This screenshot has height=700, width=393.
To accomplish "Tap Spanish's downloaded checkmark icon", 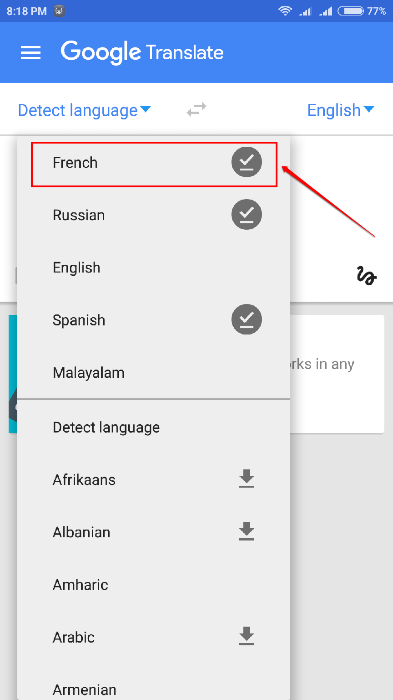I will [x=247, y=319].
